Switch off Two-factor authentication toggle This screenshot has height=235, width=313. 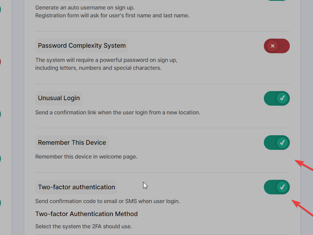point(276,187)
